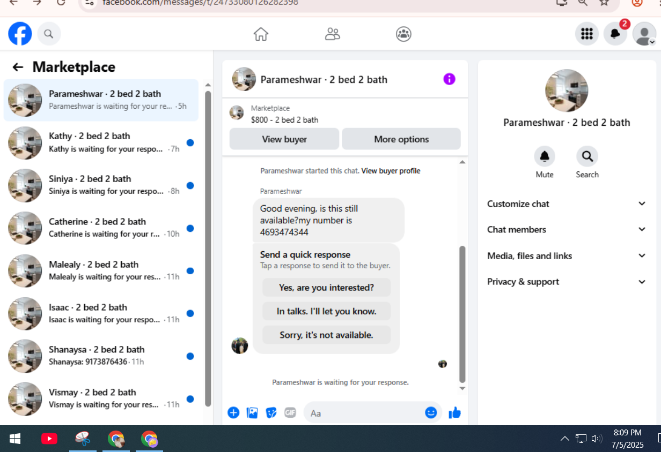The image size is (661, 452).
Task: Reload the page in the browser
Action: 61,3
